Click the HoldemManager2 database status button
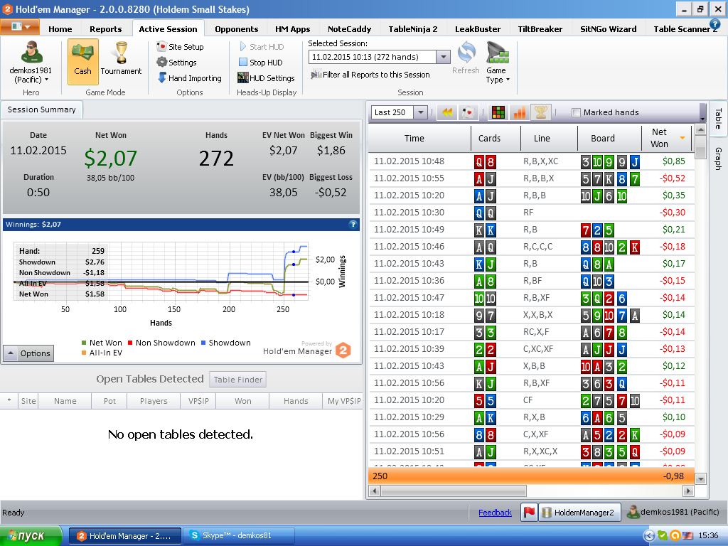 [x=579, y=512]
